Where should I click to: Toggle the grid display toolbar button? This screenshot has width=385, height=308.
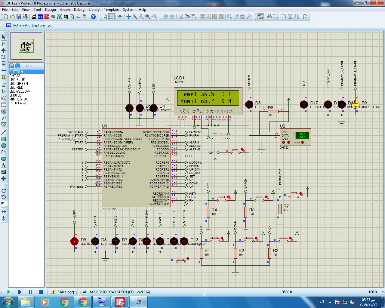[111, 17]
